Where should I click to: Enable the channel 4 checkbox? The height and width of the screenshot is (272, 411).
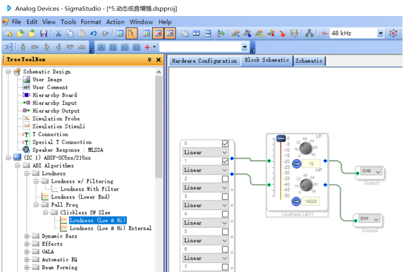pos(225,214)
